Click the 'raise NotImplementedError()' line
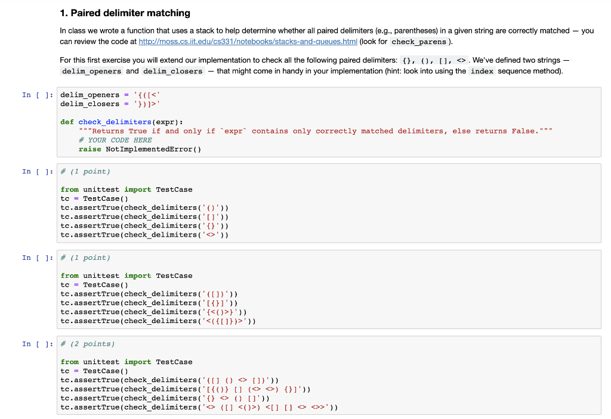 (x=140, y=149)
